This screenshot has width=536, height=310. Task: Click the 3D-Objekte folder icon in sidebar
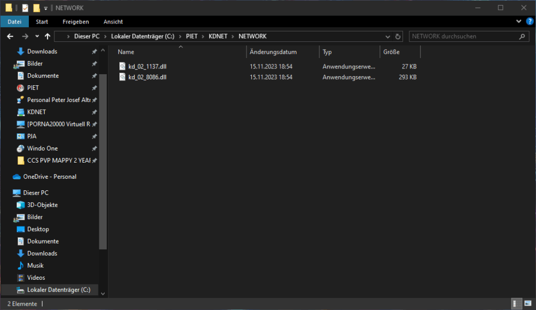tap(21, 205)
